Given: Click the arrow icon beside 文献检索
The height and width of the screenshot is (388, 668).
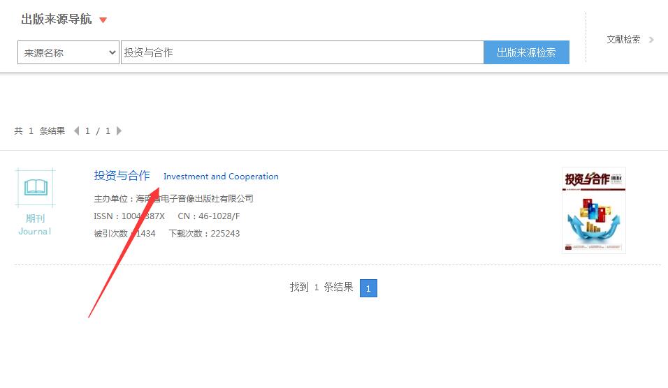Looking at the screenshot, I should (651, 40).
